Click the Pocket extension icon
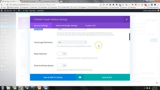This screenshot has height=90, width=160. tap(110, 5)
